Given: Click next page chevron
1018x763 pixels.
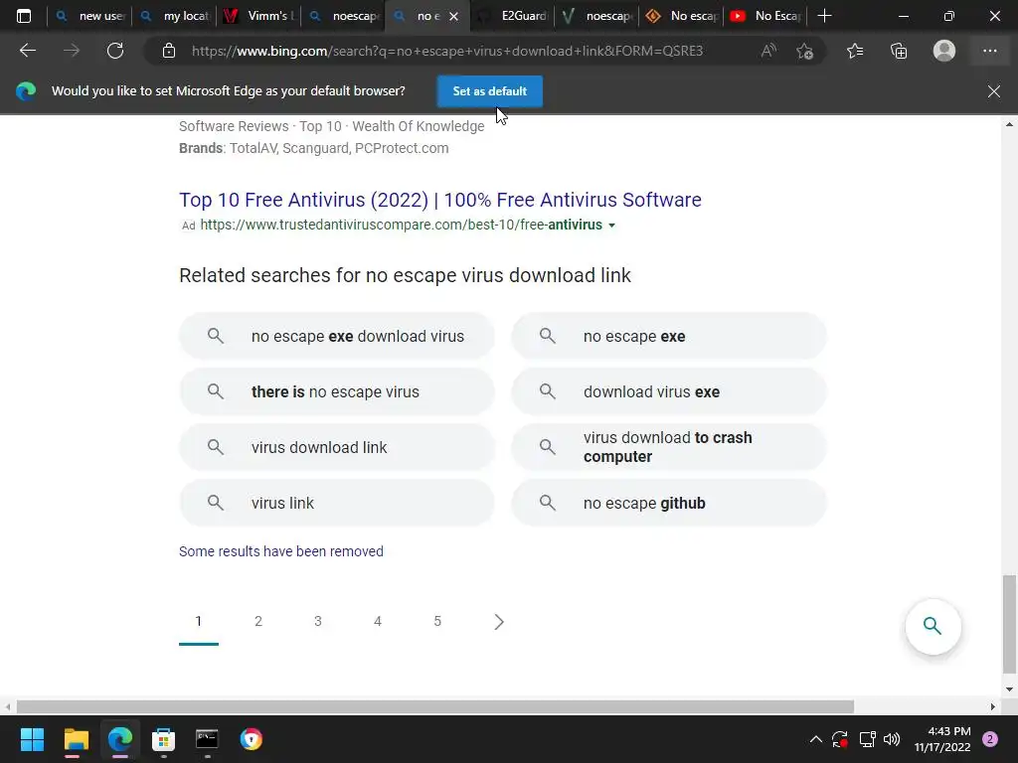Looking at the screenshot, I should point(499,622).
